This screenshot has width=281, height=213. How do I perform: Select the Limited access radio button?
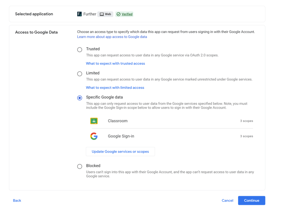click(x=80, y=74)
